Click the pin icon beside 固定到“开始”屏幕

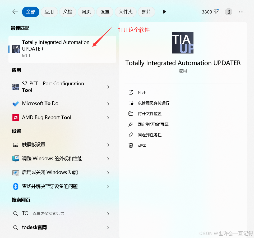click(131, 124)
